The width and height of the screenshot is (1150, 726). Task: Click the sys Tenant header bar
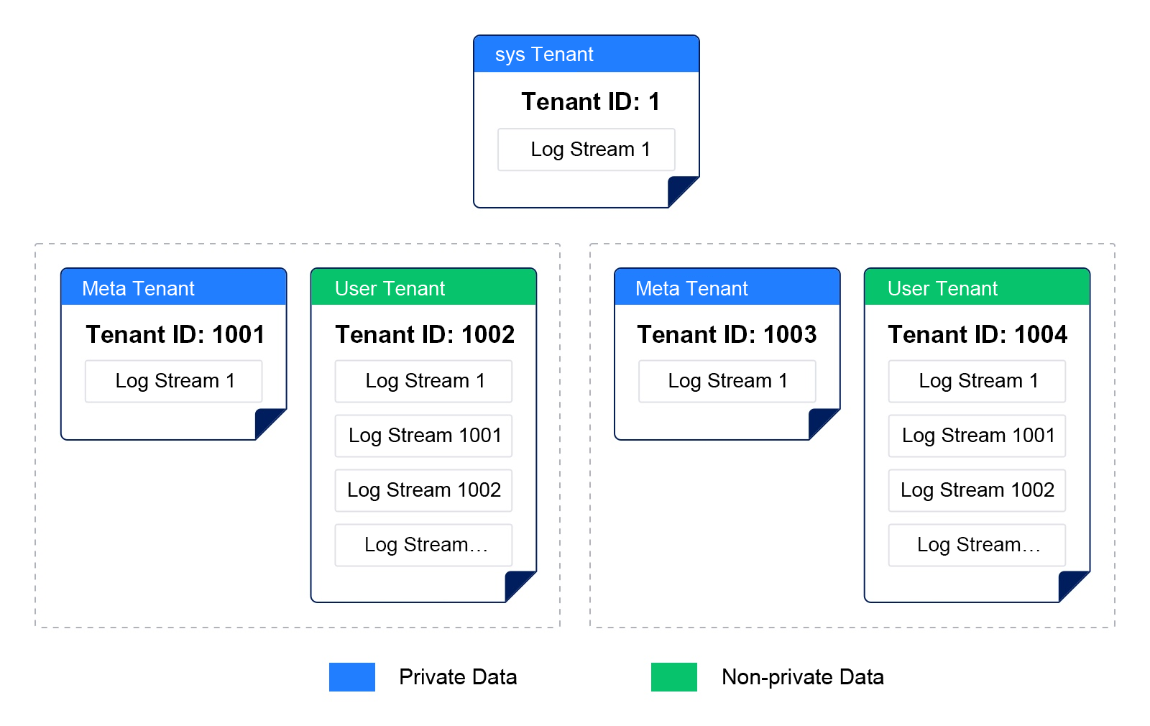pos(586,54)
